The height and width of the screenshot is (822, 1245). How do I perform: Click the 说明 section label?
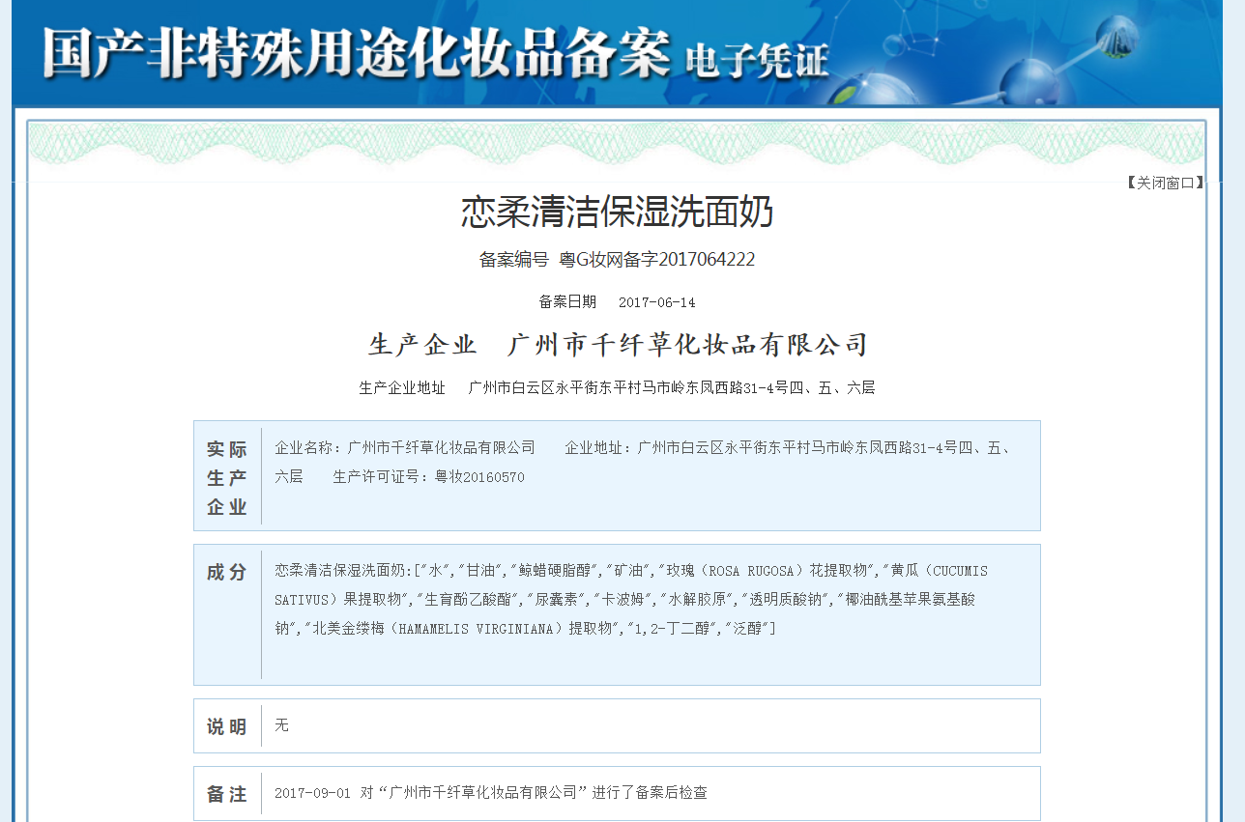[x=227, y=726]
